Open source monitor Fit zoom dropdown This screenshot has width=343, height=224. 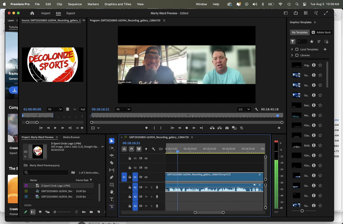[x=55, y=109]
